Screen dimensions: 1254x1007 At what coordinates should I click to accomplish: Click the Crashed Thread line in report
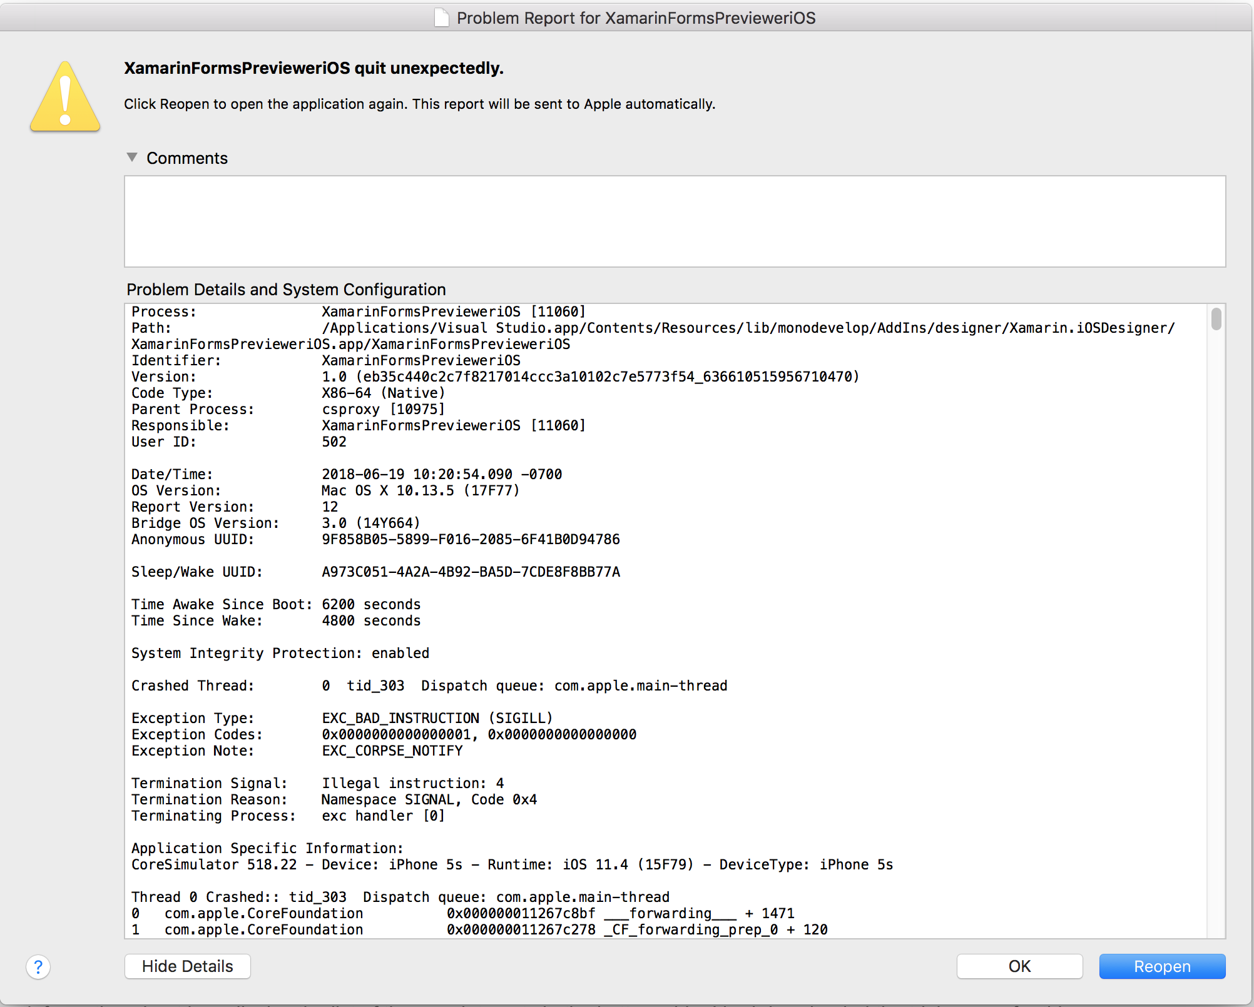tap(429, 686)
